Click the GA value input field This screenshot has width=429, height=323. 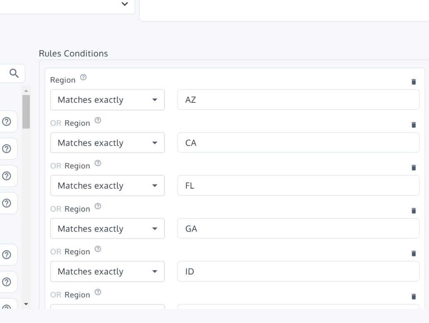click(x=298, y=229)
